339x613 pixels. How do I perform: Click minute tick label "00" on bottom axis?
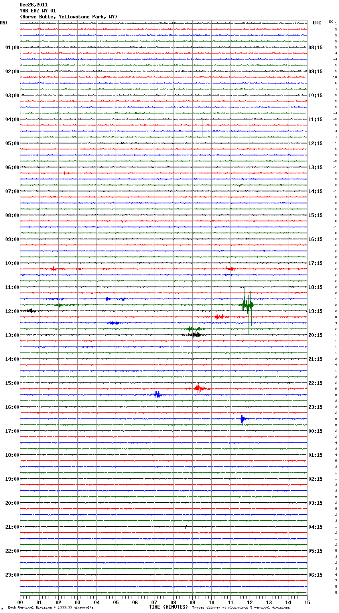(20, 602)
